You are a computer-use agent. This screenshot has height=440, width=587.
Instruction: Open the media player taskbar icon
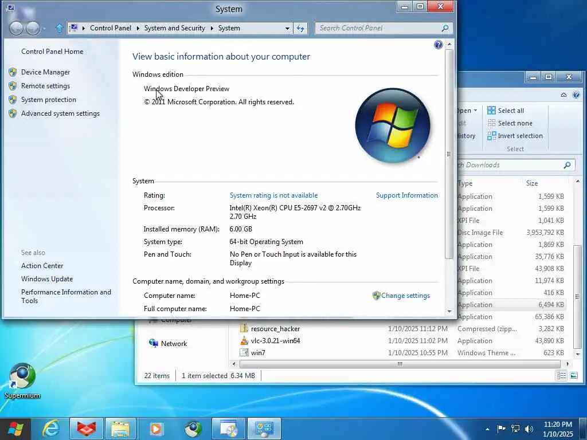pos(156,429)
